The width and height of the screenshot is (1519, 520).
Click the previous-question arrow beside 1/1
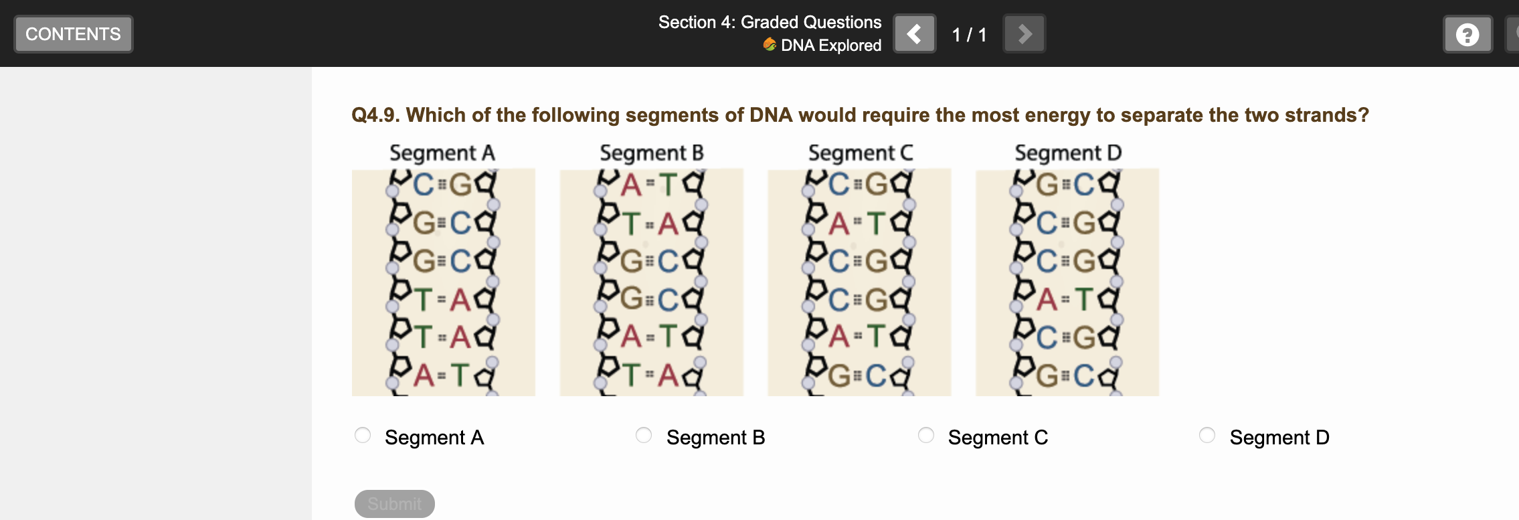(915, 33)
